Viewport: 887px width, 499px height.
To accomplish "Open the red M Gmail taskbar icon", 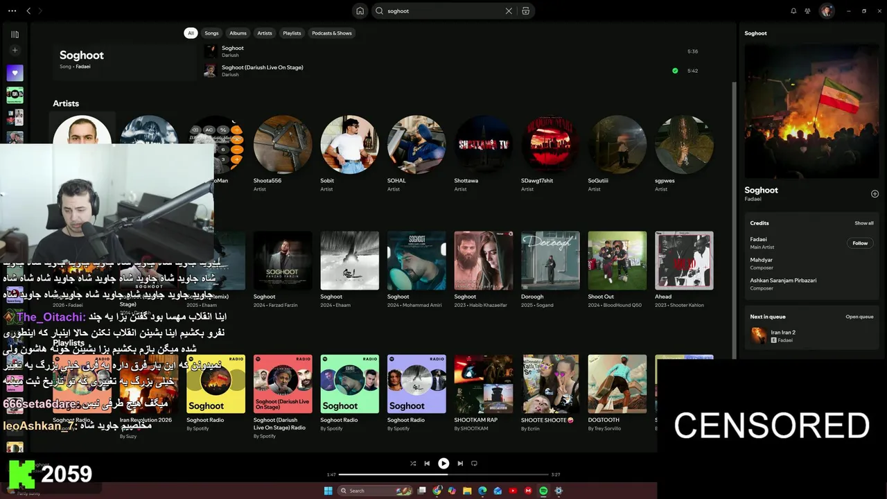I will [x=528, y=491].
